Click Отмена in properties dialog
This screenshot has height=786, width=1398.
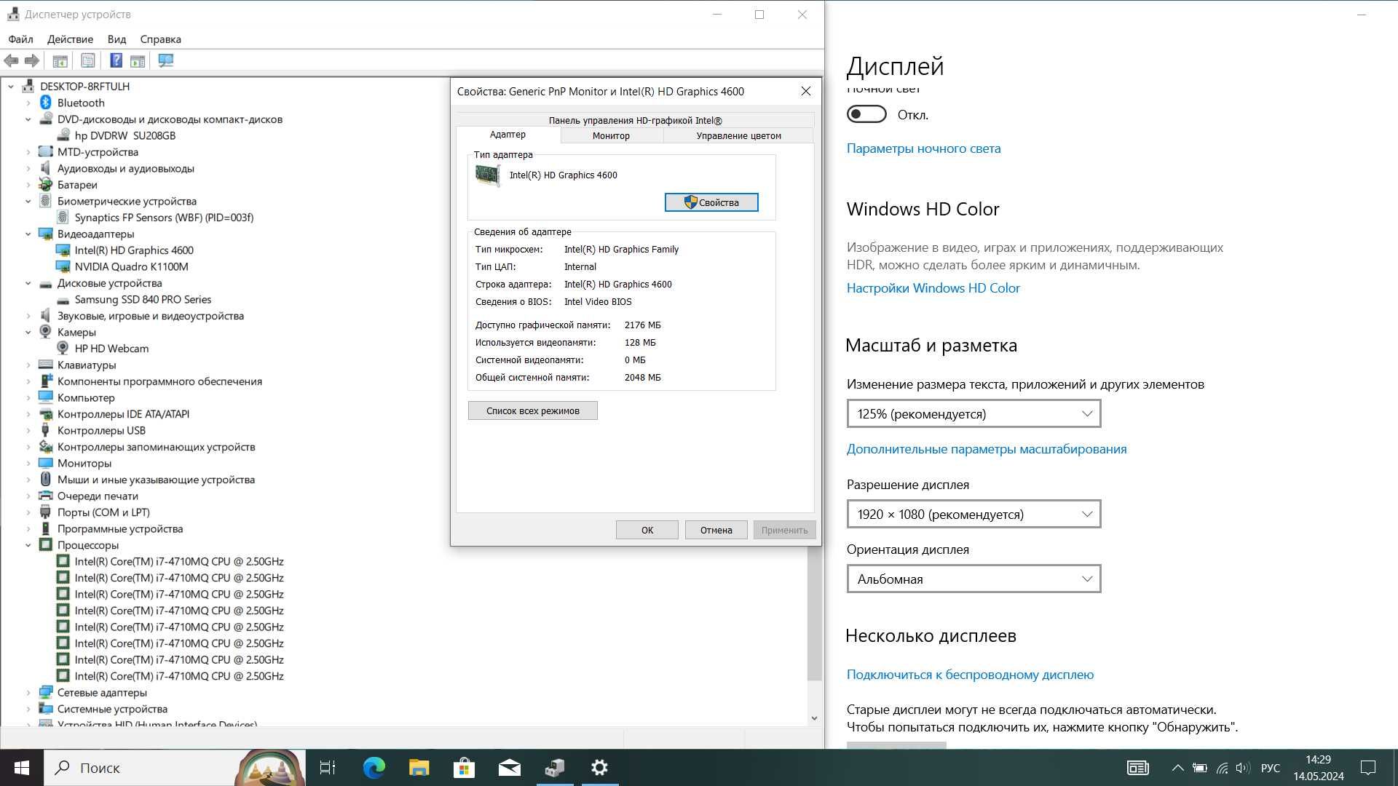pyautogui.click(x=716, y=530)
